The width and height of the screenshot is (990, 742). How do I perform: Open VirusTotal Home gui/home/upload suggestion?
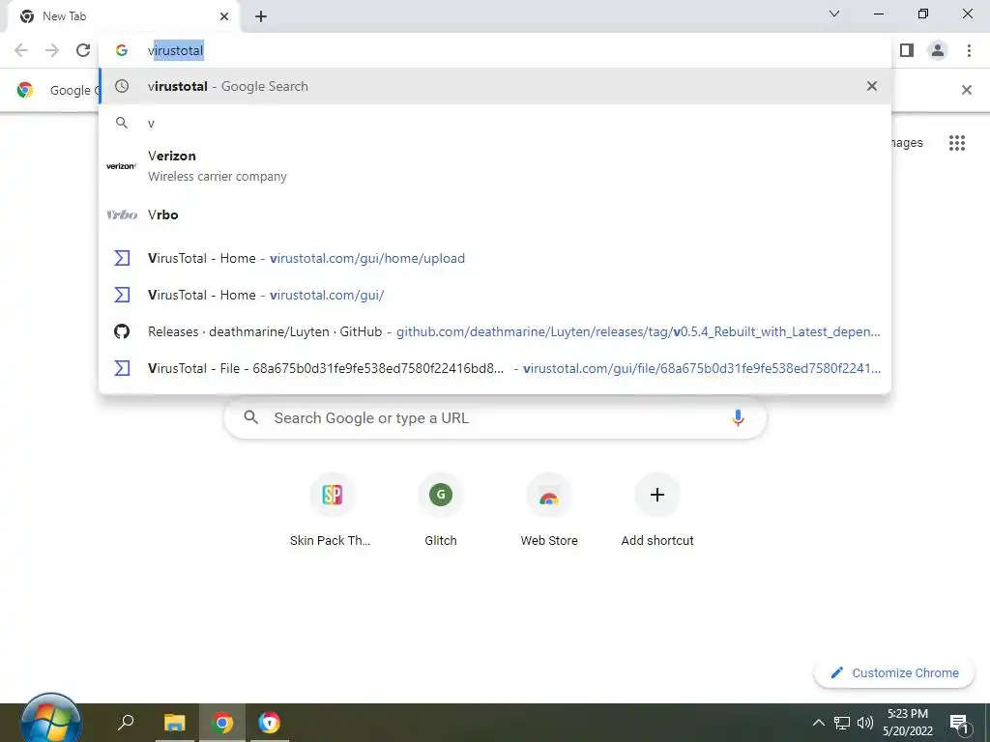click(495, 258)
